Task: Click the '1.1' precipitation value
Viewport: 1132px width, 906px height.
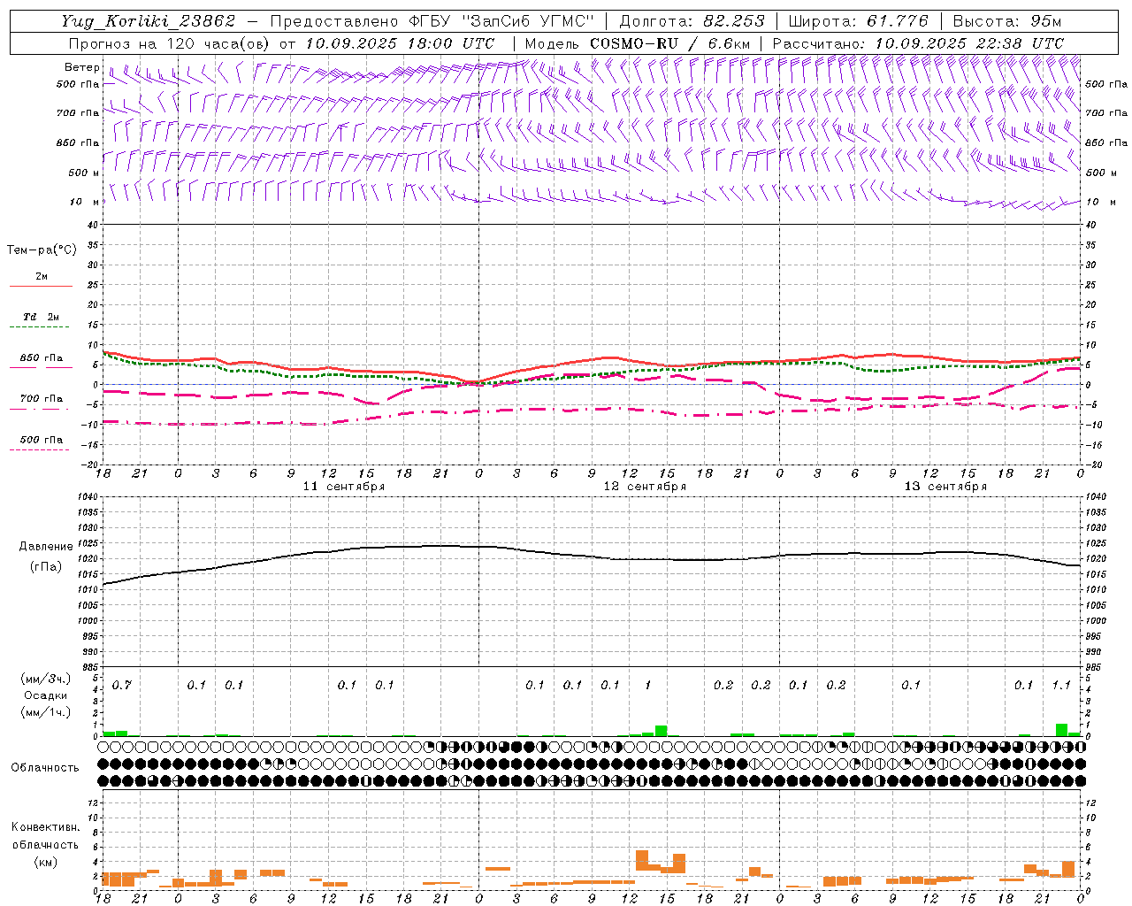Action: [x=1061, y=686]
